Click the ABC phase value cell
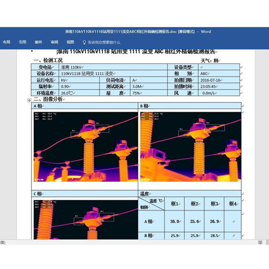This screenshot has height=269, width=269. (219, 74)
